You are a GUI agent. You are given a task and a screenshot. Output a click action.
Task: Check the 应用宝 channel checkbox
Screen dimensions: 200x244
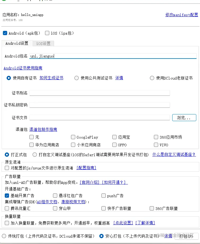(114, 137)
